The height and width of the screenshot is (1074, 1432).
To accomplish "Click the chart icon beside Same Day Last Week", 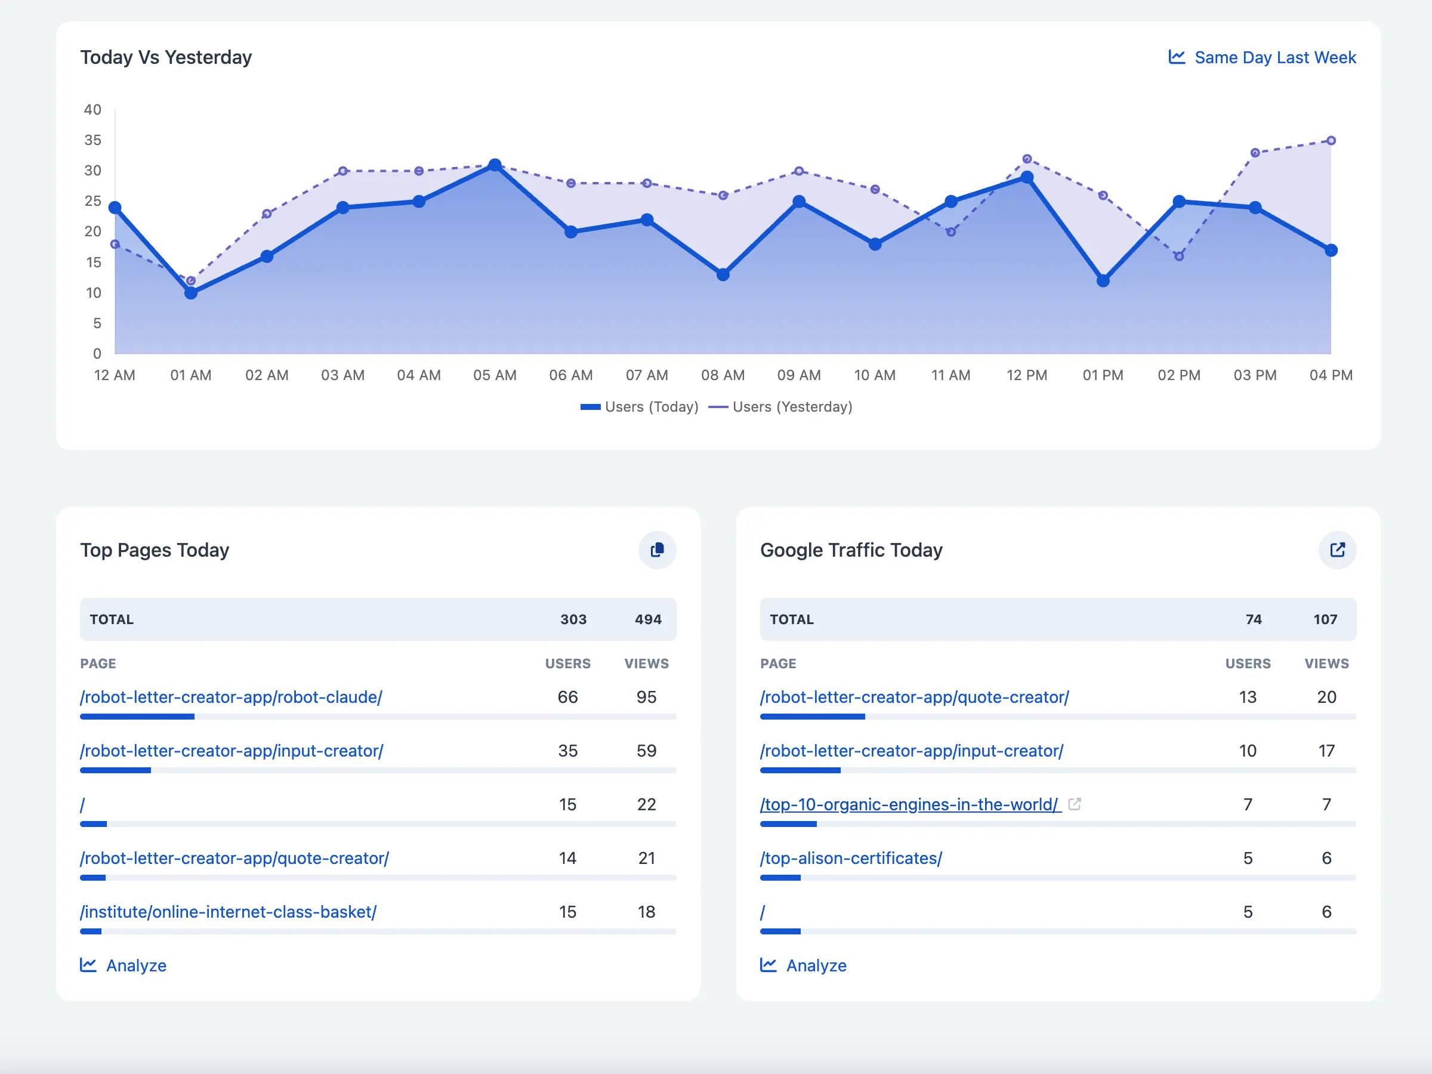I will (1176, 57).
